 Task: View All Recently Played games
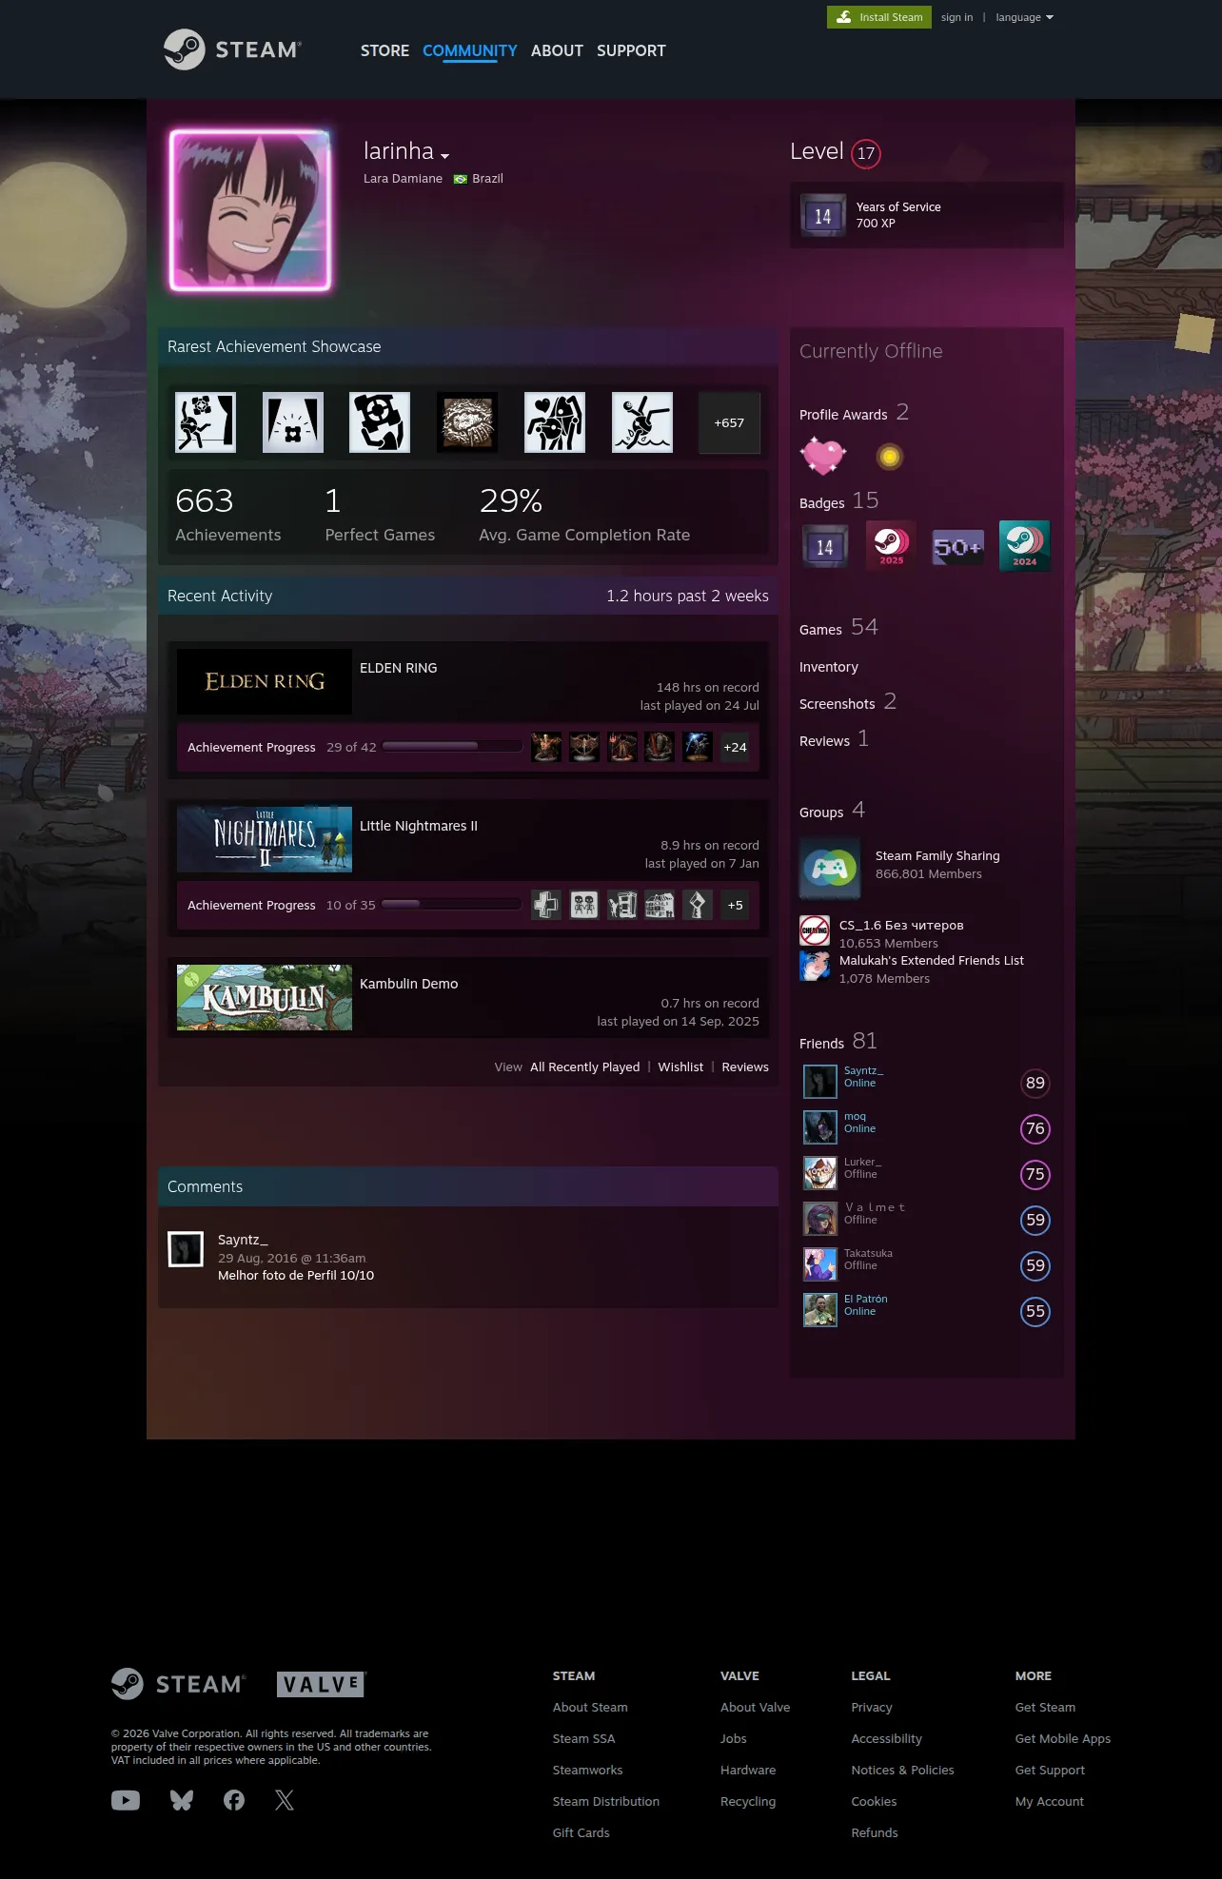click(584, 1067)
